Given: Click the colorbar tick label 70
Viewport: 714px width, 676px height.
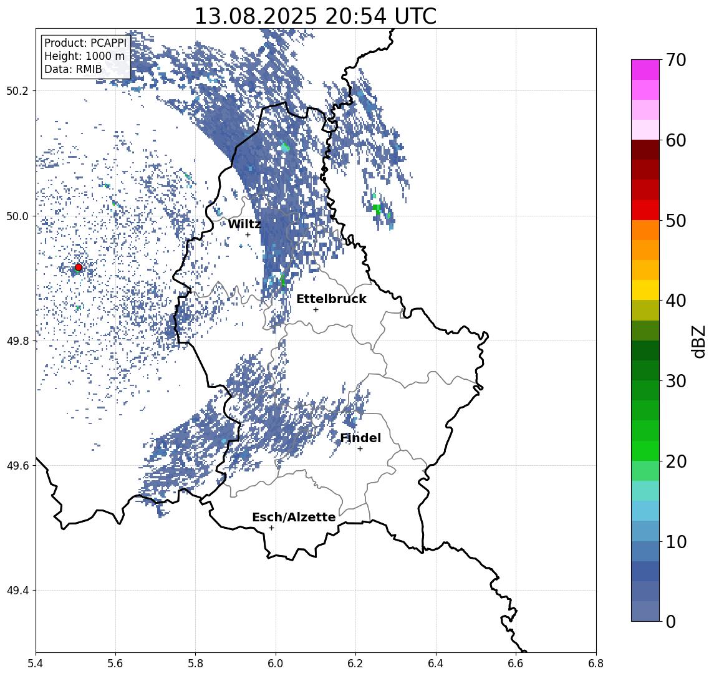Looking at the screenshot, I should [676, 60].
